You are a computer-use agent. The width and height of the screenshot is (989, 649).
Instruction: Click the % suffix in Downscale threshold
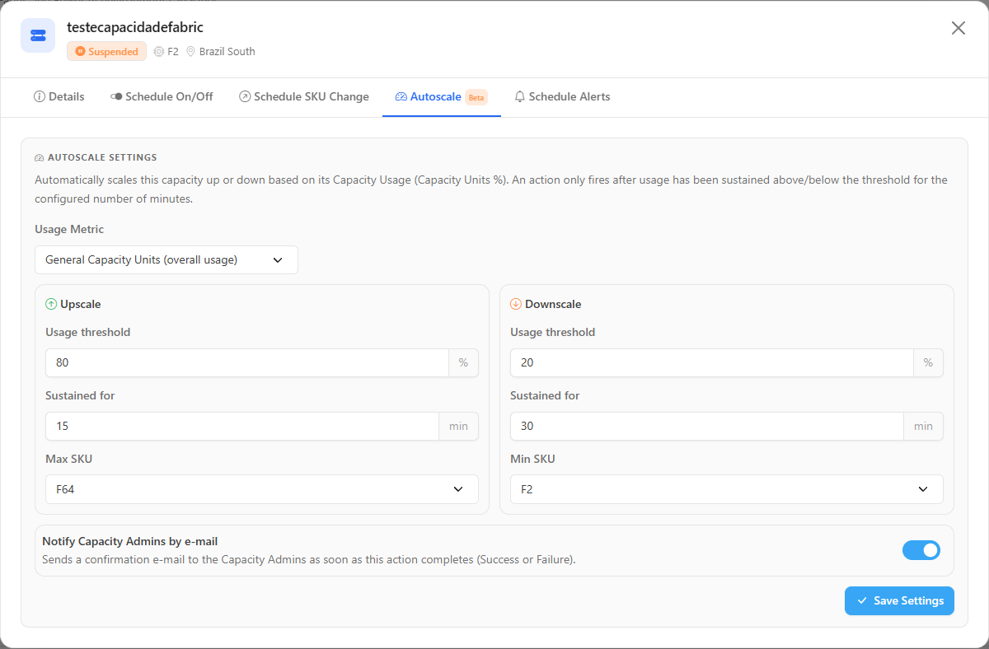click(928, 362)
